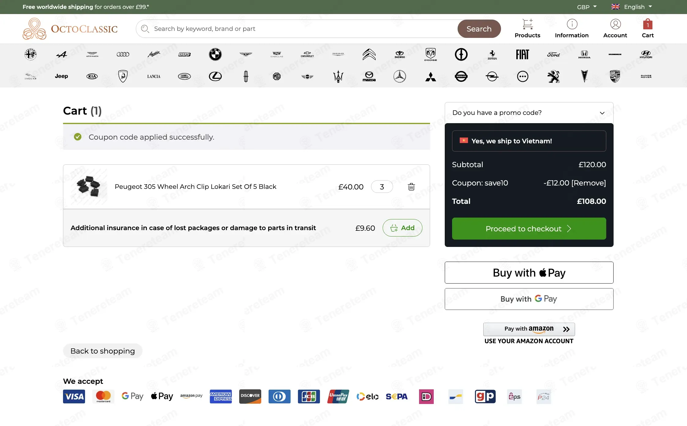Open the Account profile icon
This screenshot has height=426, width=687.
615,24
